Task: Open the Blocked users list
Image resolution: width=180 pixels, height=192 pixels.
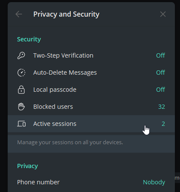Action: click(91, 107)
